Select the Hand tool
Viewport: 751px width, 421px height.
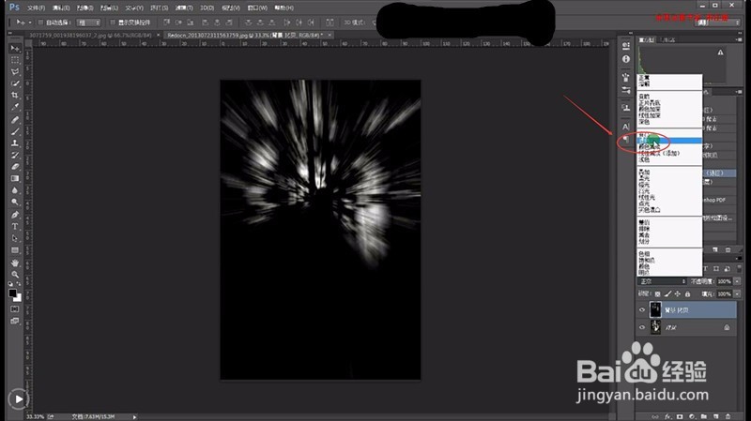[x=15, y=263]
